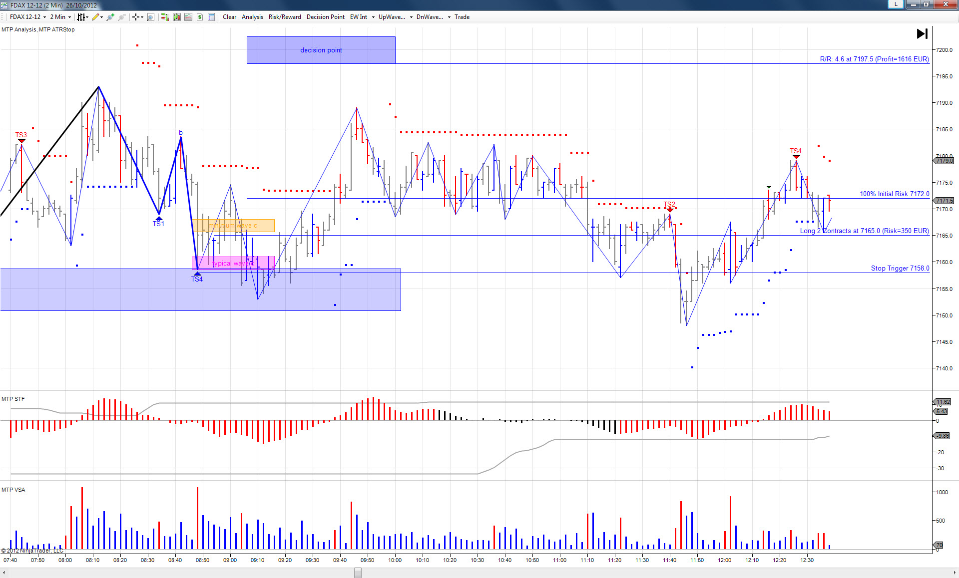
Task: Open the strategies chart icon
Action: click(188, 17)
